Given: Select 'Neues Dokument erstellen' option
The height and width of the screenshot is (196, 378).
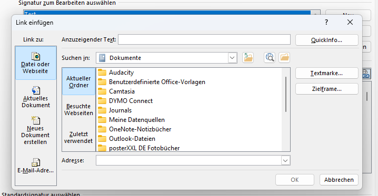Looking at the screenshot, I should pyautogui.click(x=36, y=131).
